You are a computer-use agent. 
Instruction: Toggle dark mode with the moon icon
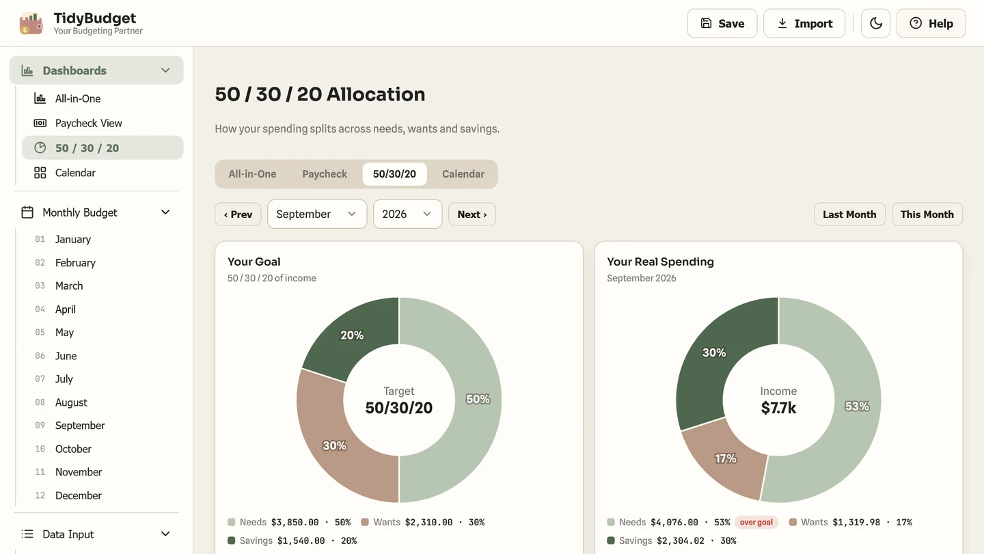tap(876, 23)
